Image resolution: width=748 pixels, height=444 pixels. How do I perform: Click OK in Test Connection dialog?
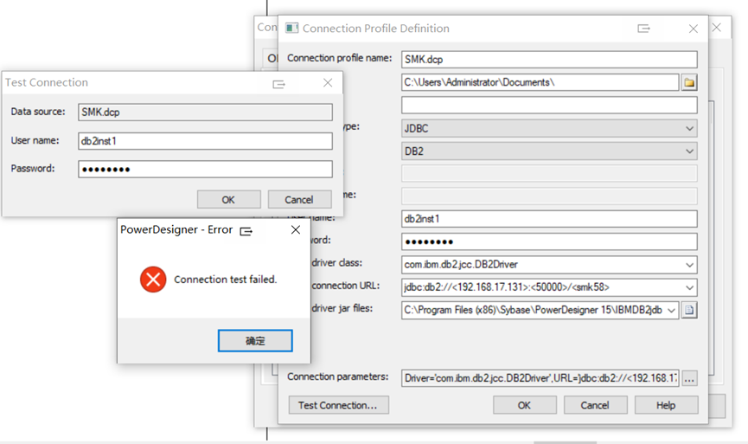point(229,200)
